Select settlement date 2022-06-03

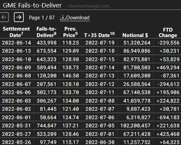click(x=17, y=101)
